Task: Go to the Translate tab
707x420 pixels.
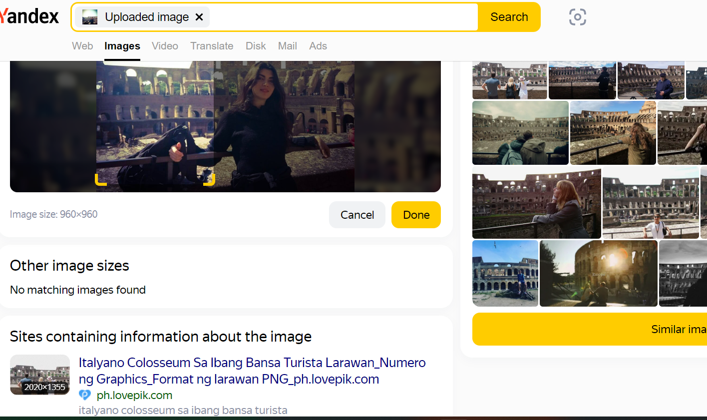Action: pos(212,46)
